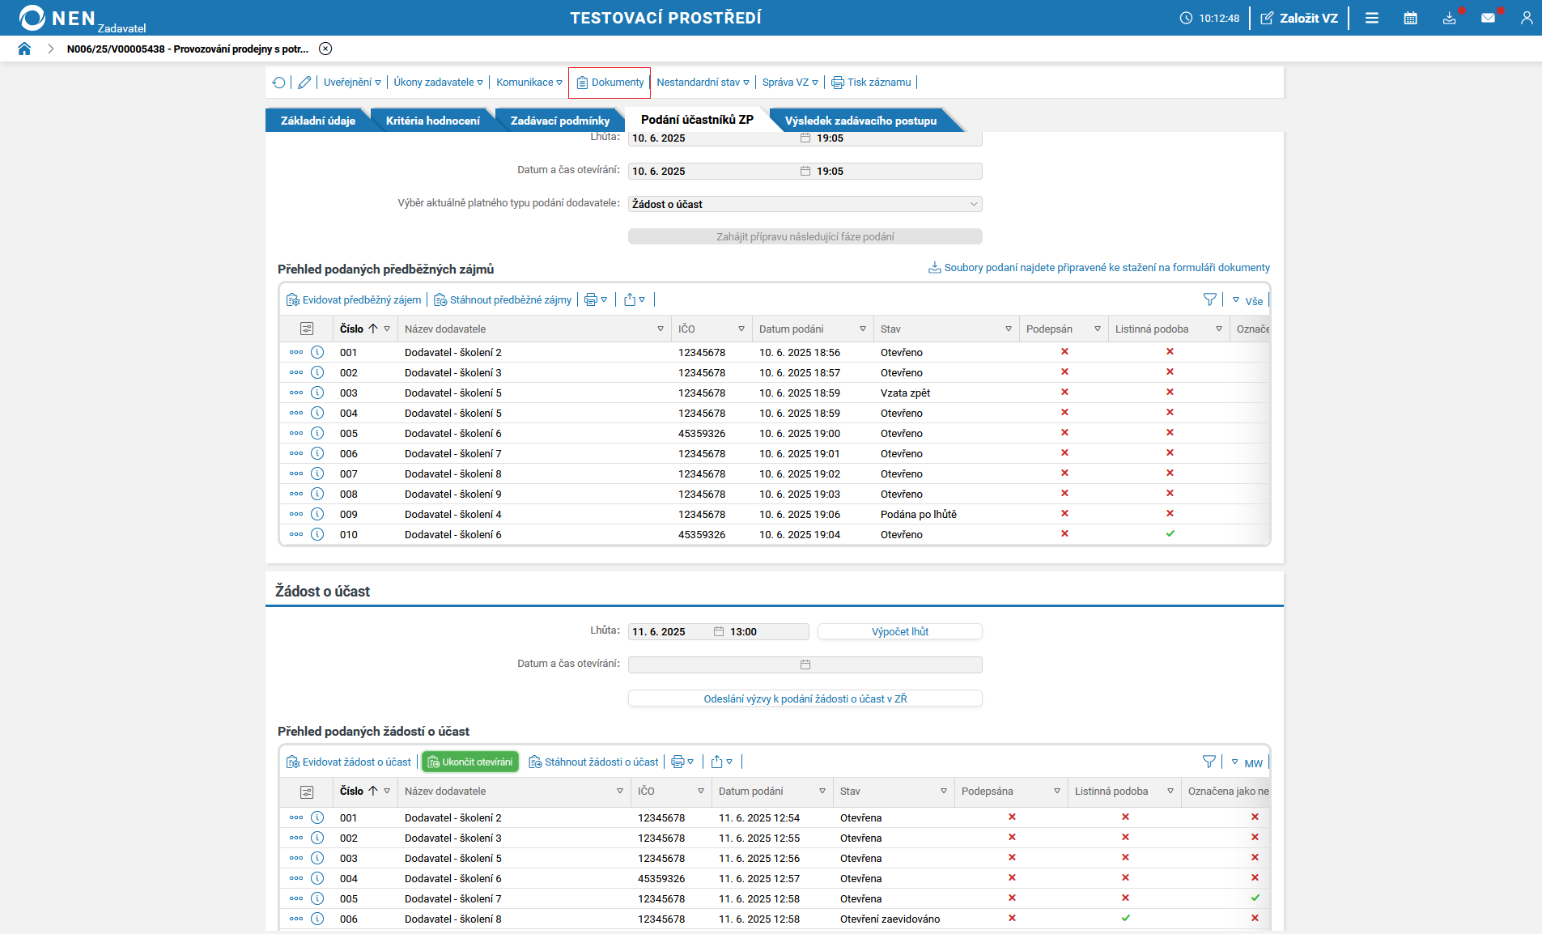Image resolution: width=1542 pixels, height=934 pixels.
Task: Show info for žádost o účast 004
Action: point(317,879)
